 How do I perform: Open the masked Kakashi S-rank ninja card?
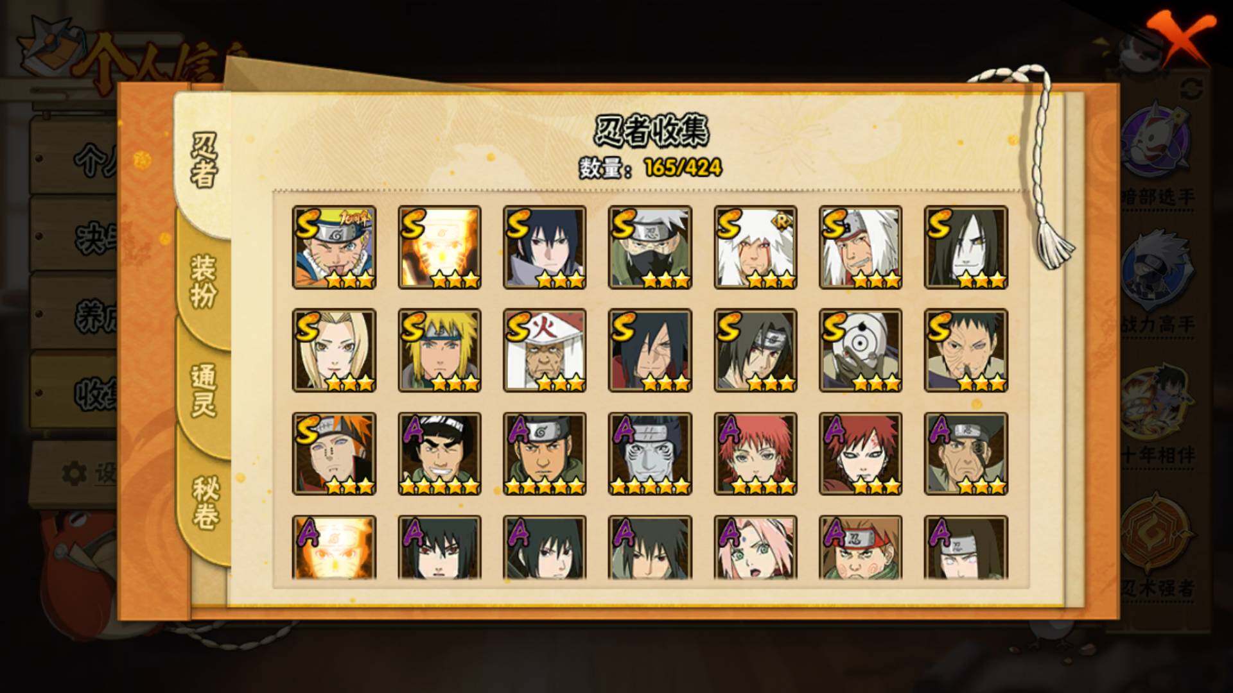point(650,247)
